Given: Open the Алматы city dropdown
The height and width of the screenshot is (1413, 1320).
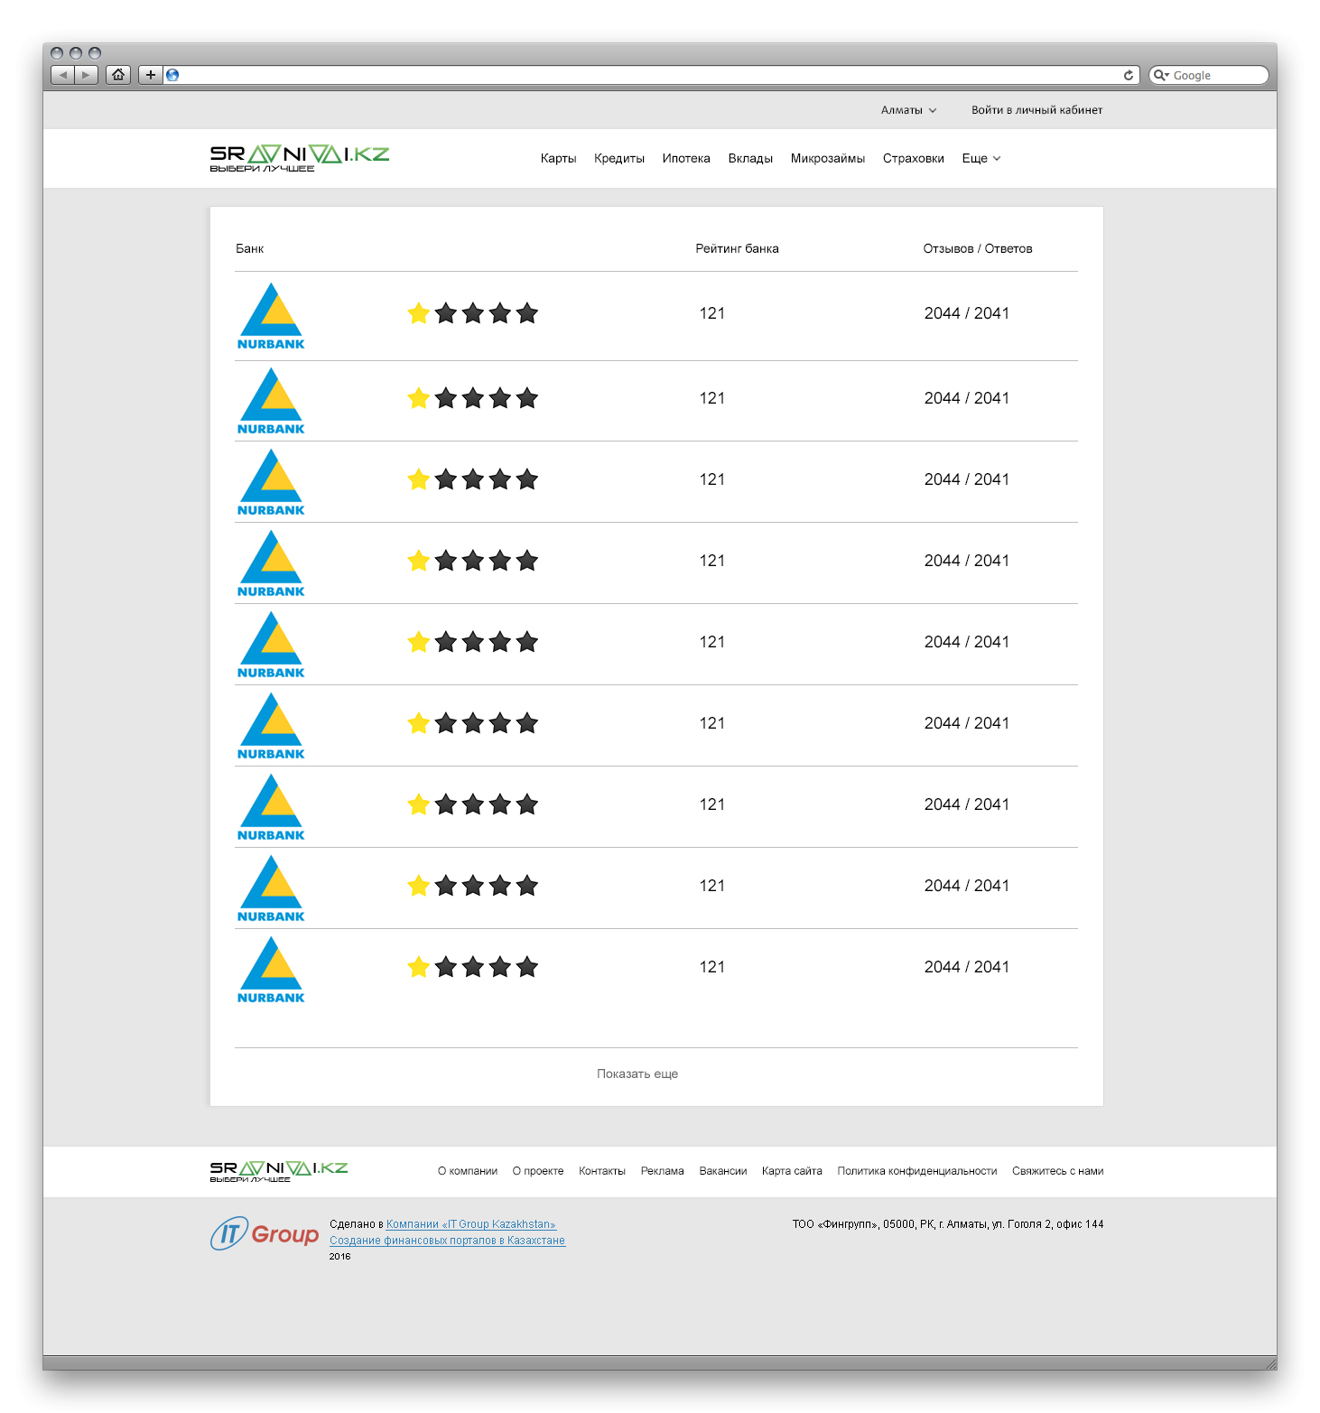Looking at the screenshot, I should click(909, 110).
